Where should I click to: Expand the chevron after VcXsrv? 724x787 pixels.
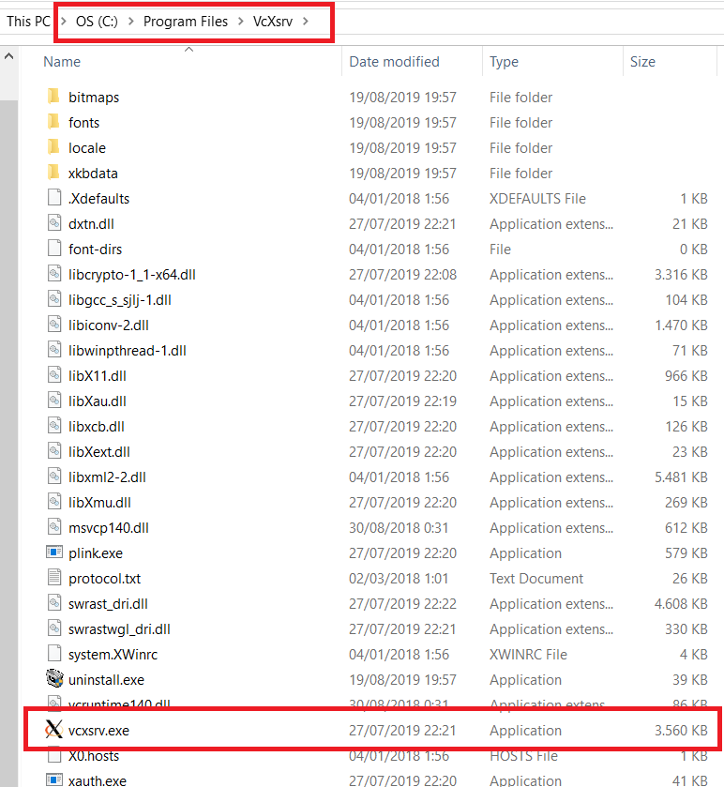click(x=306, y=21)
